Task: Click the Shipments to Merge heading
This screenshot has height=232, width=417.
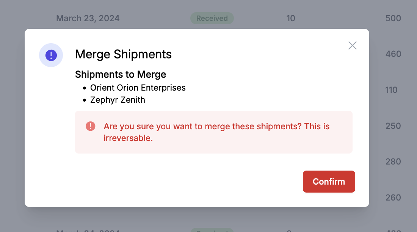Action: click(121, 74)
